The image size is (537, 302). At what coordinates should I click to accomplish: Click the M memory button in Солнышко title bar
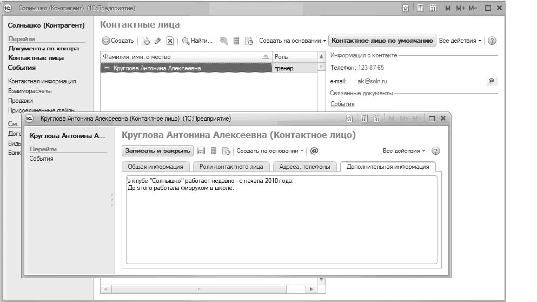tap(448, 8)
